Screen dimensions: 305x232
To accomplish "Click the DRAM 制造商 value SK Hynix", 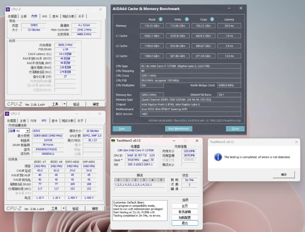I will click(x=48, y=145).
